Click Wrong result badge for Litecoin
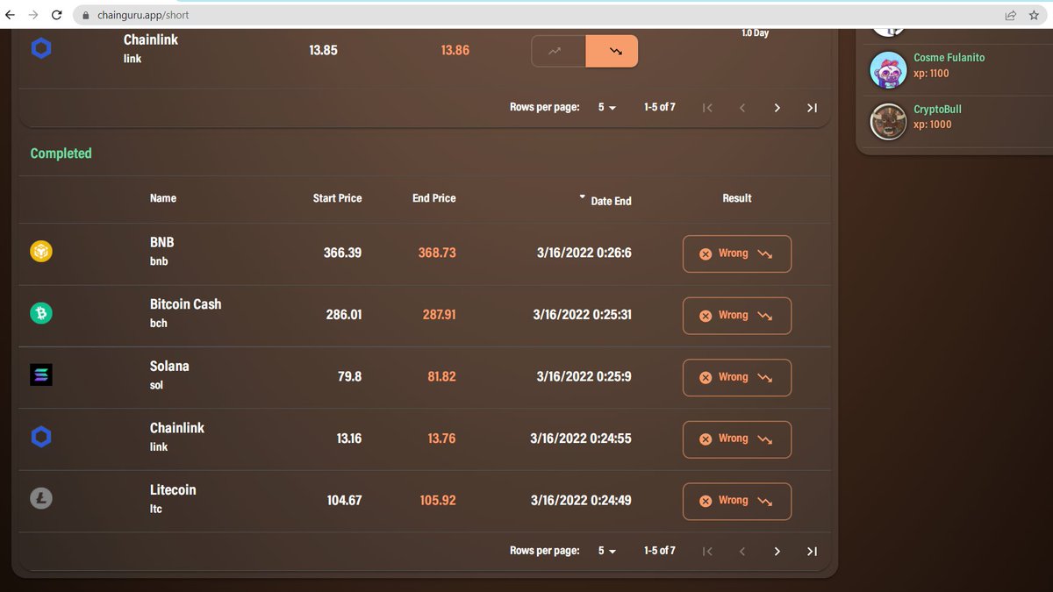 737,501
